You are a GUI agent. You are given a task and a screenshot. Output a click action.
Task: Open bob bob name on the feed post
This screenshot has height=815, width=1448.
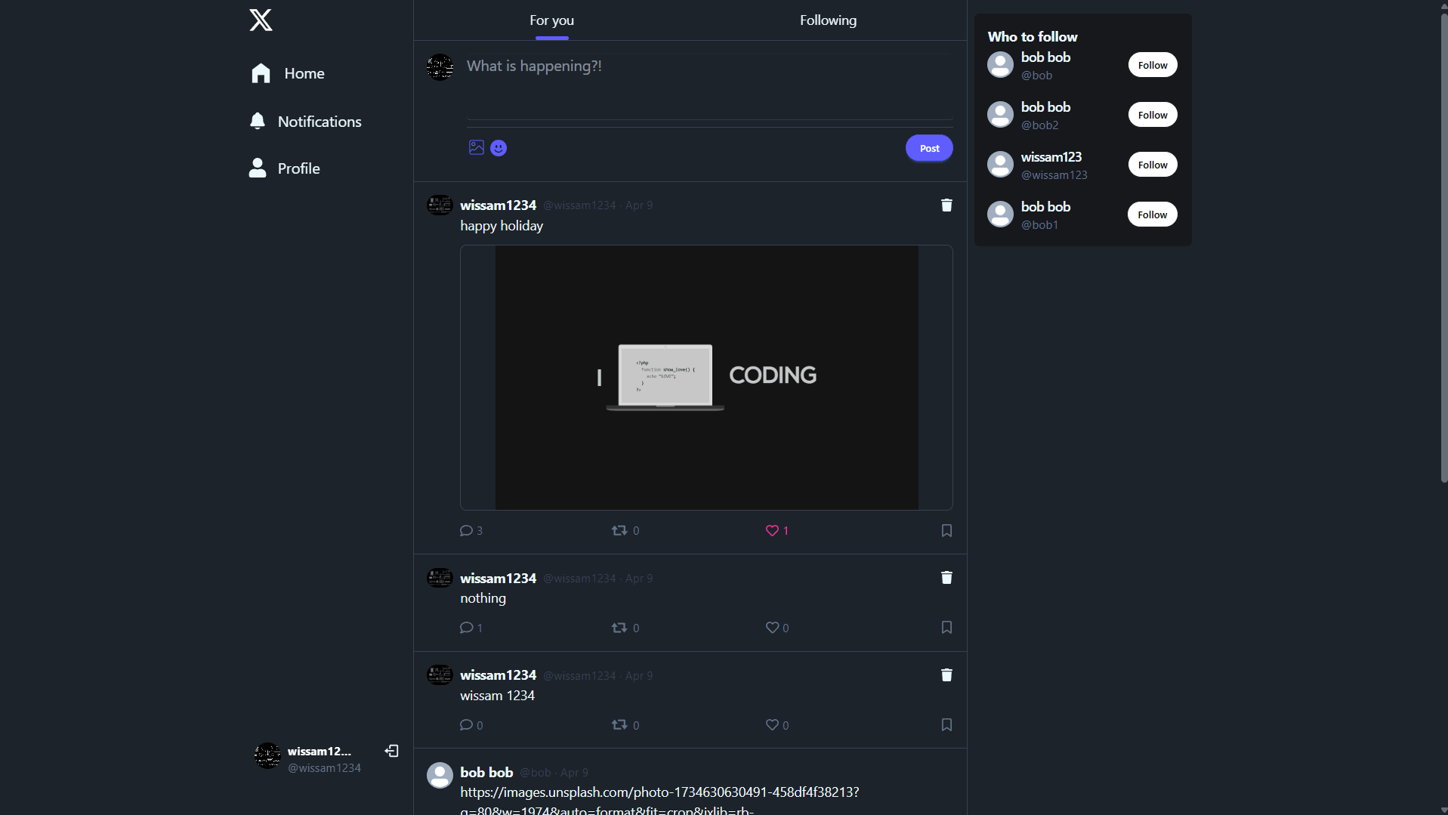486,773
